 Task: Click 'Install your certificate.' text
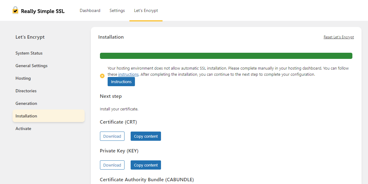point(119,109)
